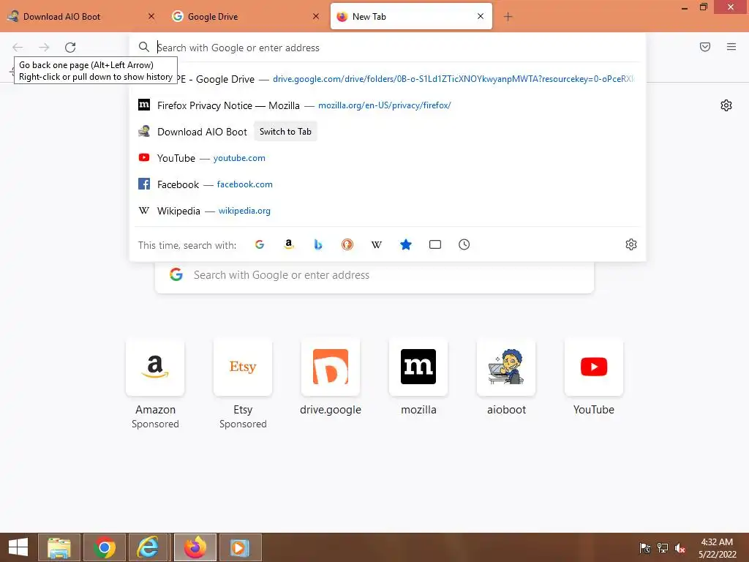The image size is (749, 562).
Task: Reload the current page
Action: (70, 48)
